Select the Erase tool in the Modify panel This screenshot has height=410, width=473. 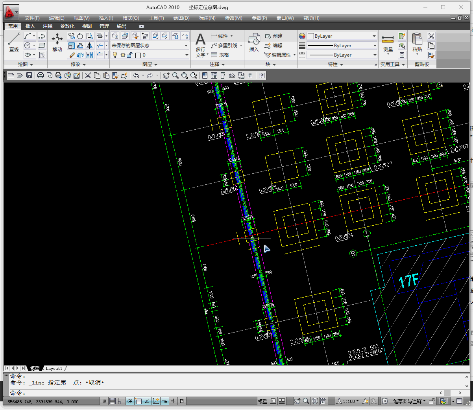(71, 55)
